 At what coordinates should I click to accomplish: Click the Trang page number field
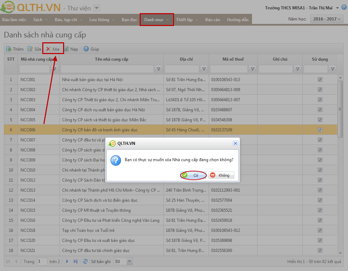(x=42, y=261)
